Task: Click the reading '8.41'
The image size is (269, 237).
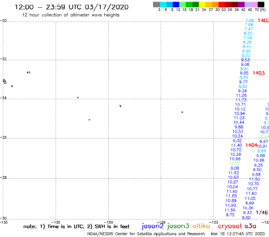Action: [247, 47]
